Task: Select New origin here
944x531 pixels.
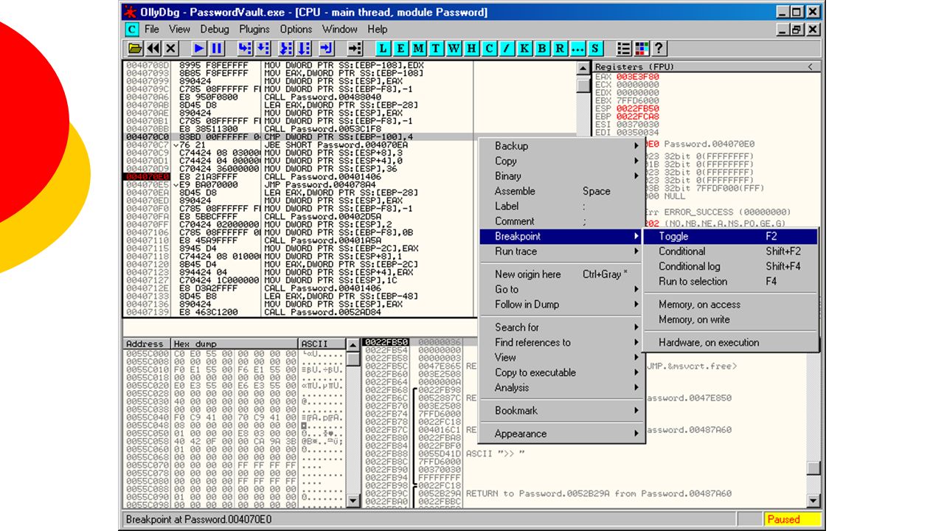Action: tap(562, 274)
